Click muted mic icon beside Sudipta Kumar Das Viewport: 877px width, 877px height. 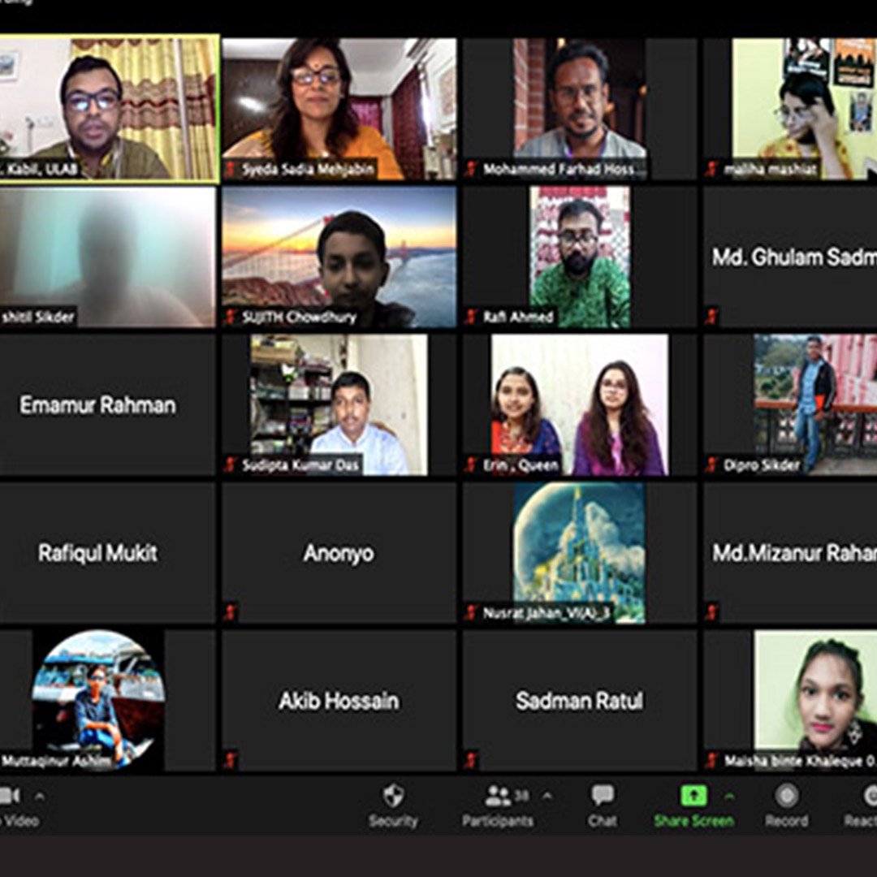coord(230,464)
